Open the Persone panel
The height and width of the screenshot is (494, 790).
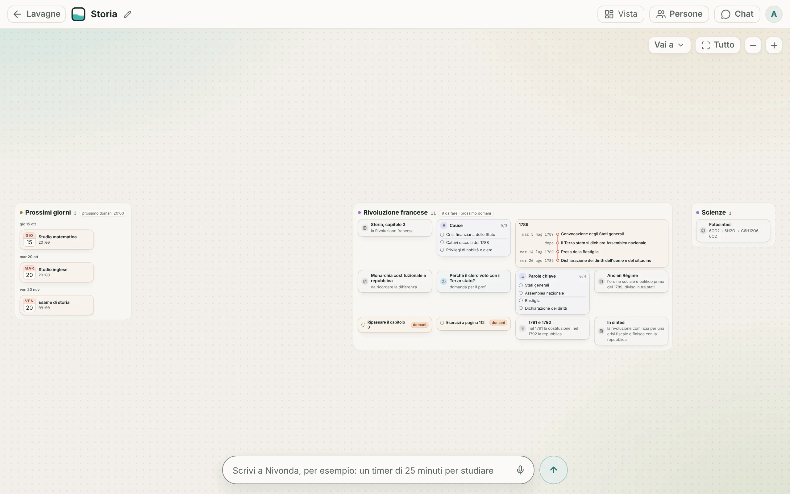(x=679, y=14)
